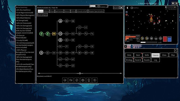
Task: Click the Keystones available label
Action: click(x=44, y=76)
